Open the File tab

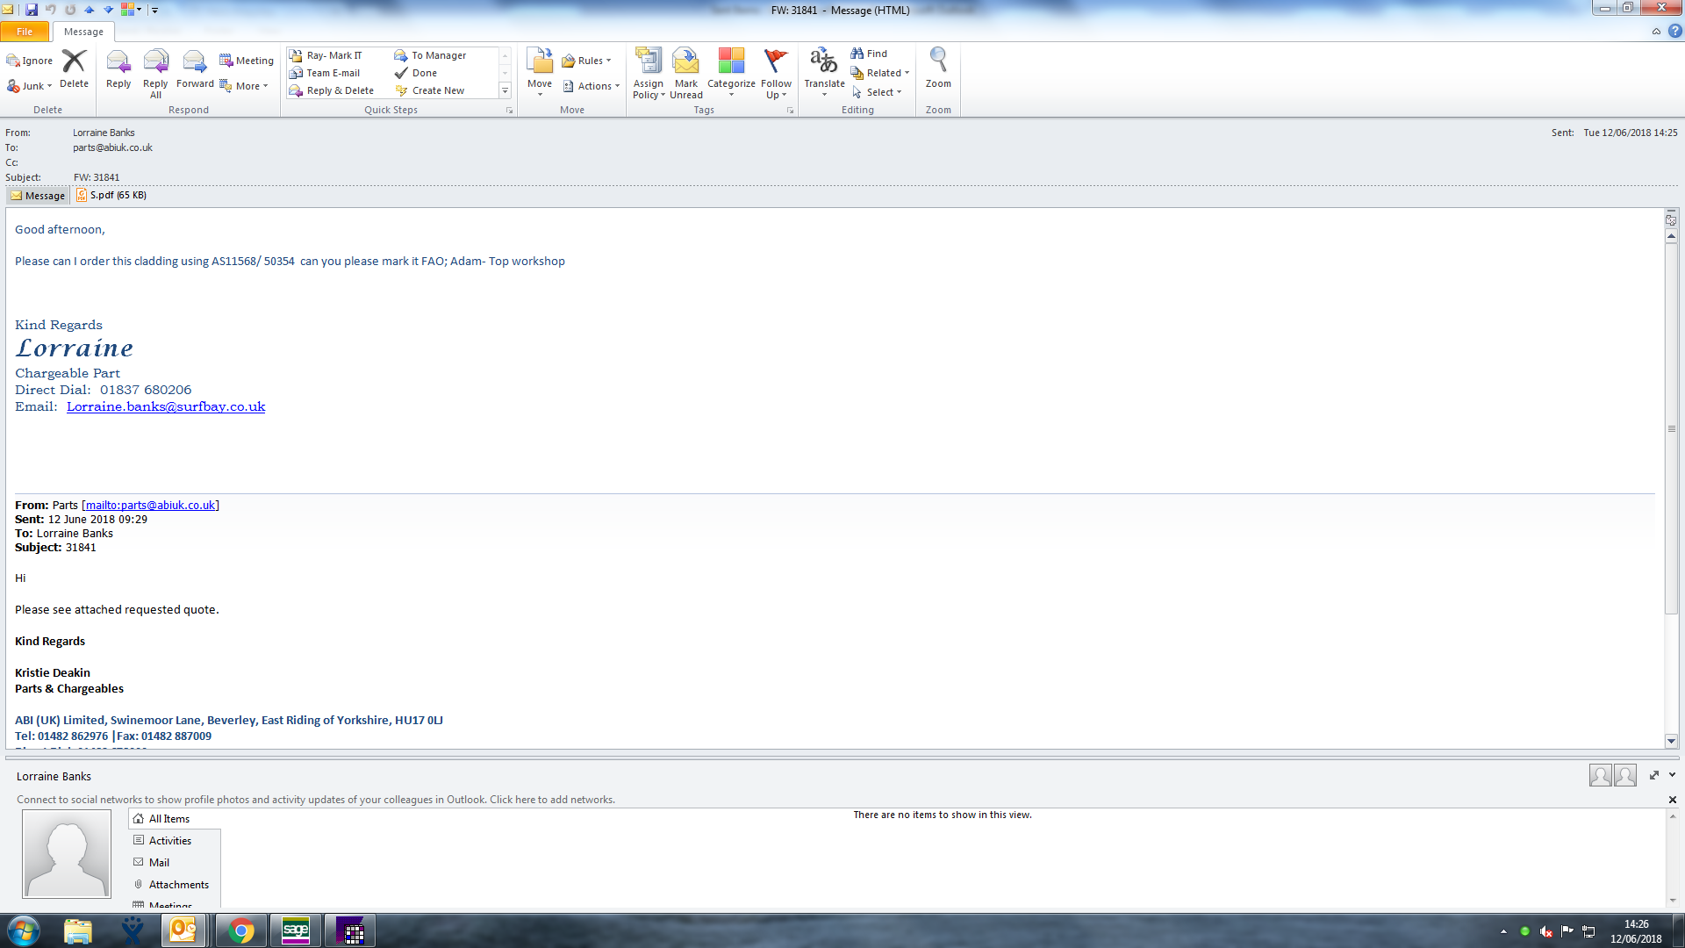pos(25,32)
